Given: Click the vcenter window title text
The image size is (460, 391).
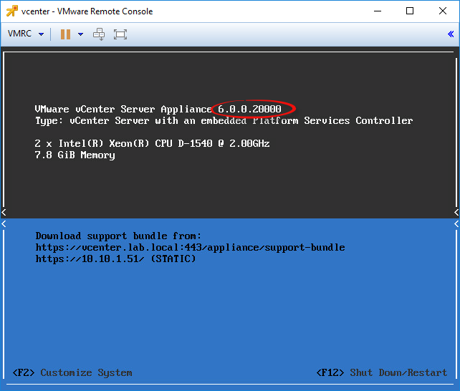Looking at the screenshot, I should (87, 11).
